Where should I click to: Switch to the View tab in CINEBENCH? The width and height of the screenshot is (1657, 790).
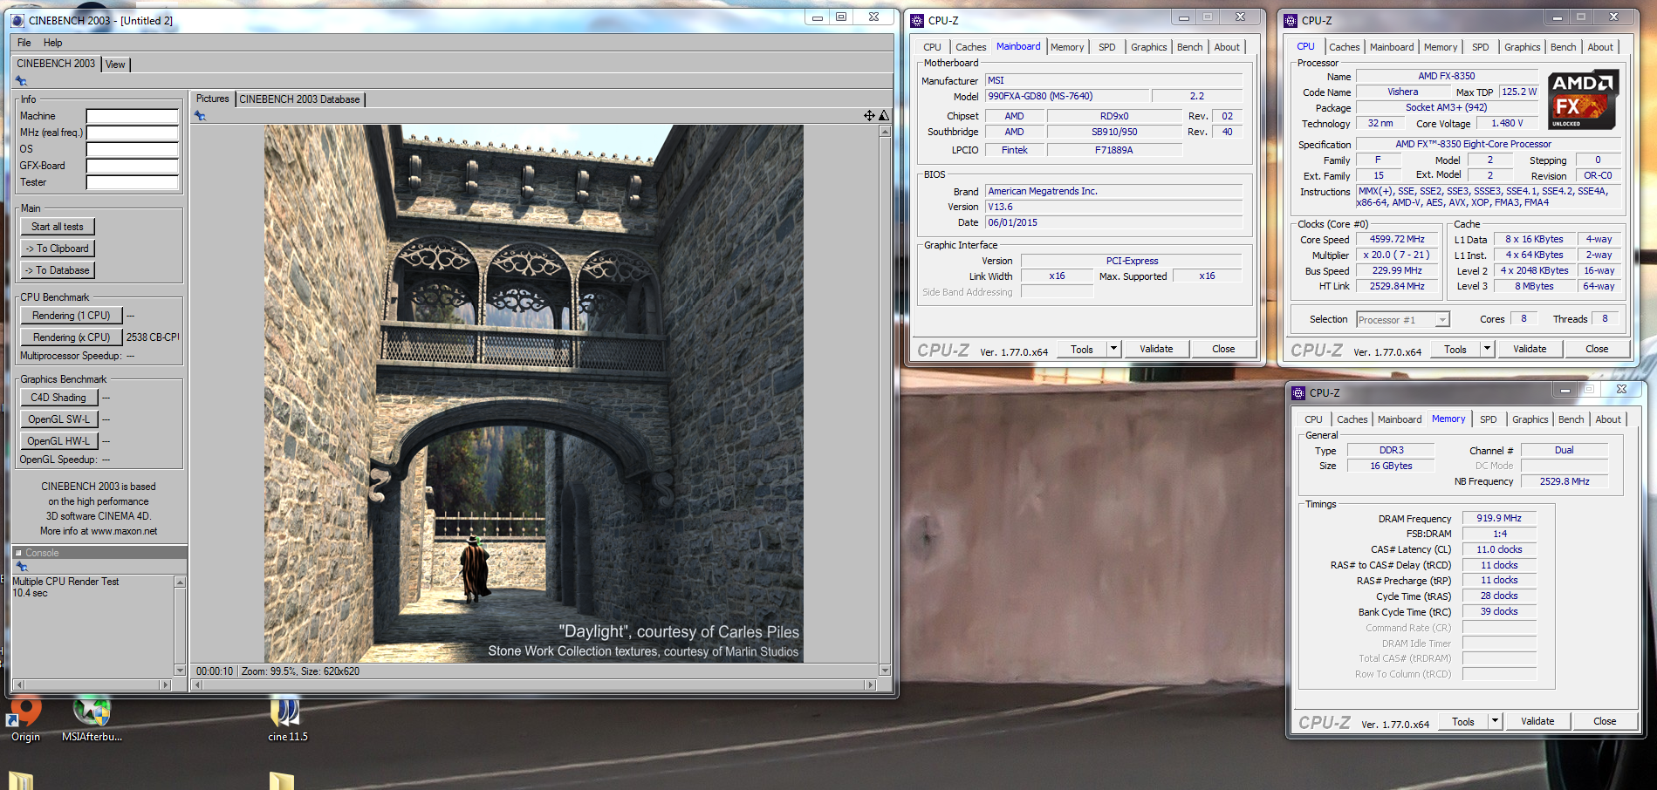115,65
